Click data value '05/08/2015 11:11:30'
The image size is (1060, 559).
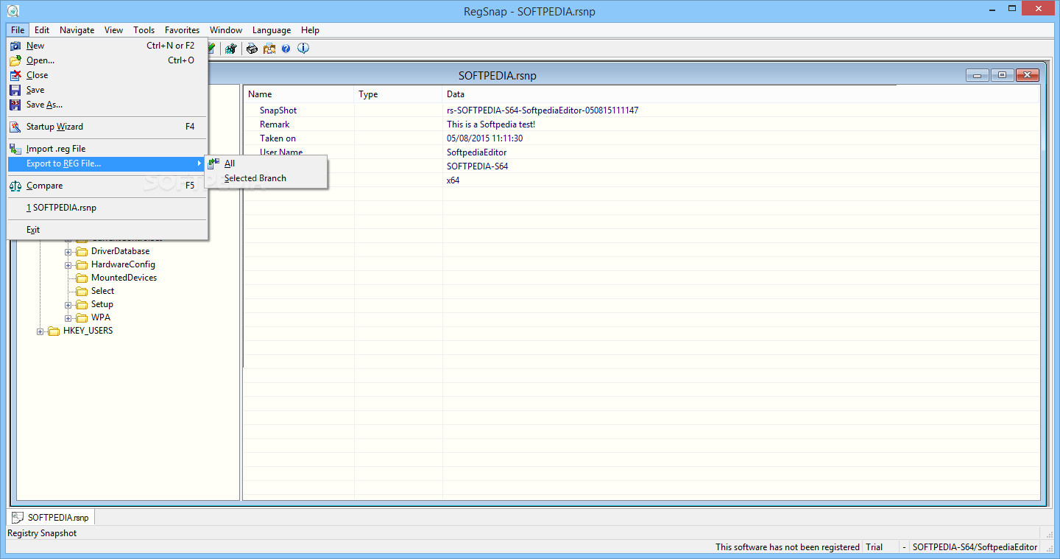484,138
